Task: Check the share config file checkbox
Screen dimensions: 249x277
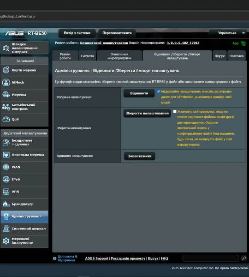Action: 175,111
